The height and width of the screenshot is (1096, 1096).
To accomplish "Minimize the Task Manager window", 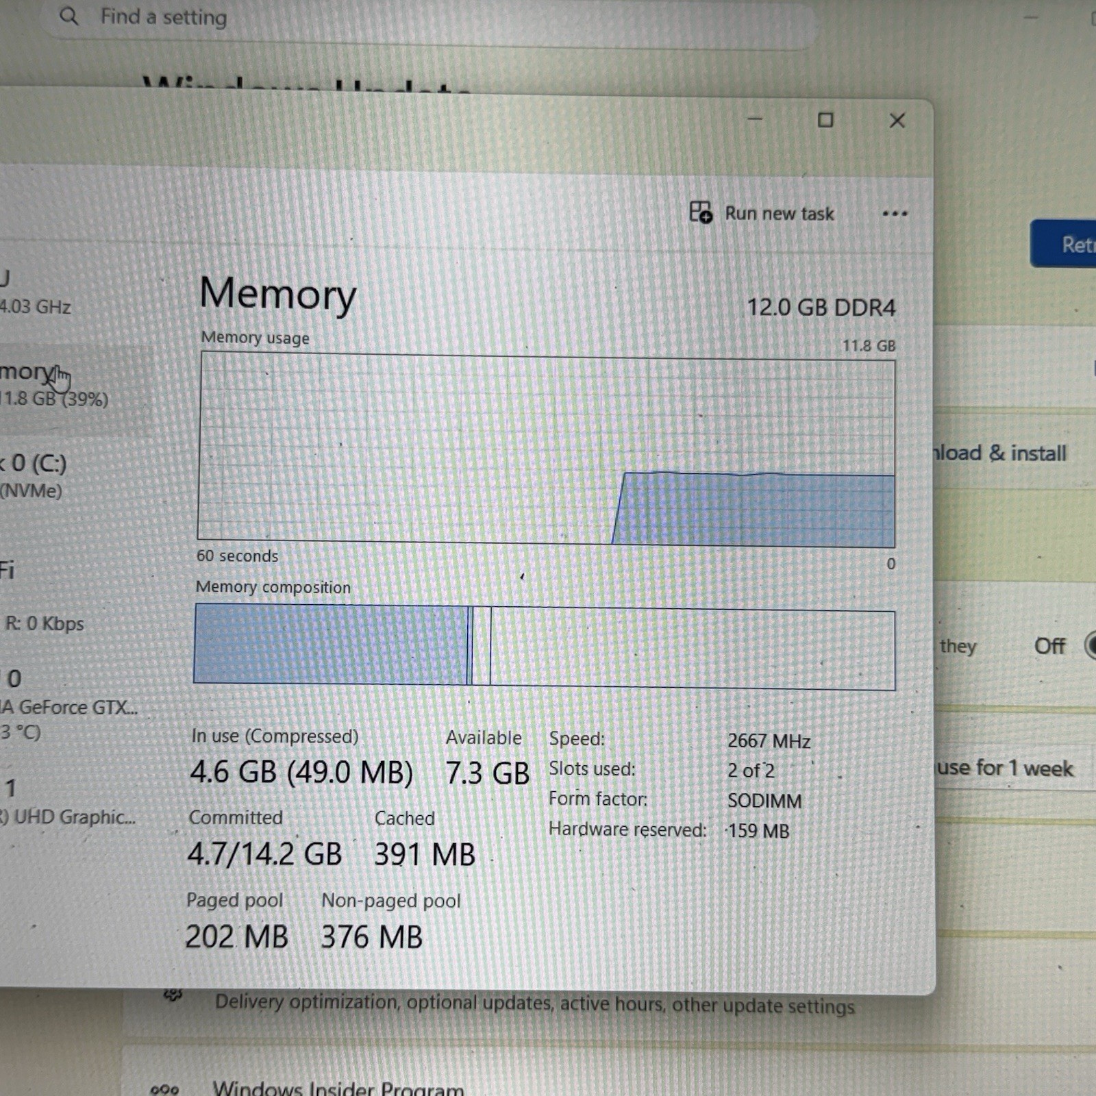I will [x=755, y=119].
